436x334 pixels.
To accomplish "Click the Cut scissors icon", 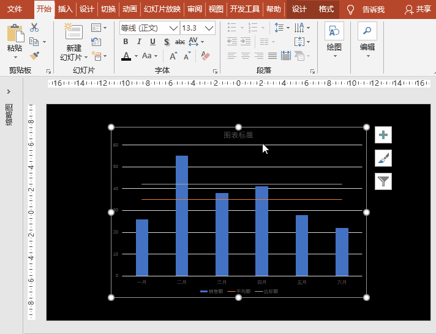I will 34,28.
